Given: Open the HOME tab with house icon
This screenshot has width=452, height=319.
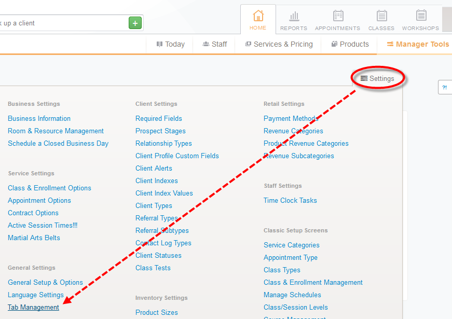Looking at the screenshot, I should (x=258, y=20).
